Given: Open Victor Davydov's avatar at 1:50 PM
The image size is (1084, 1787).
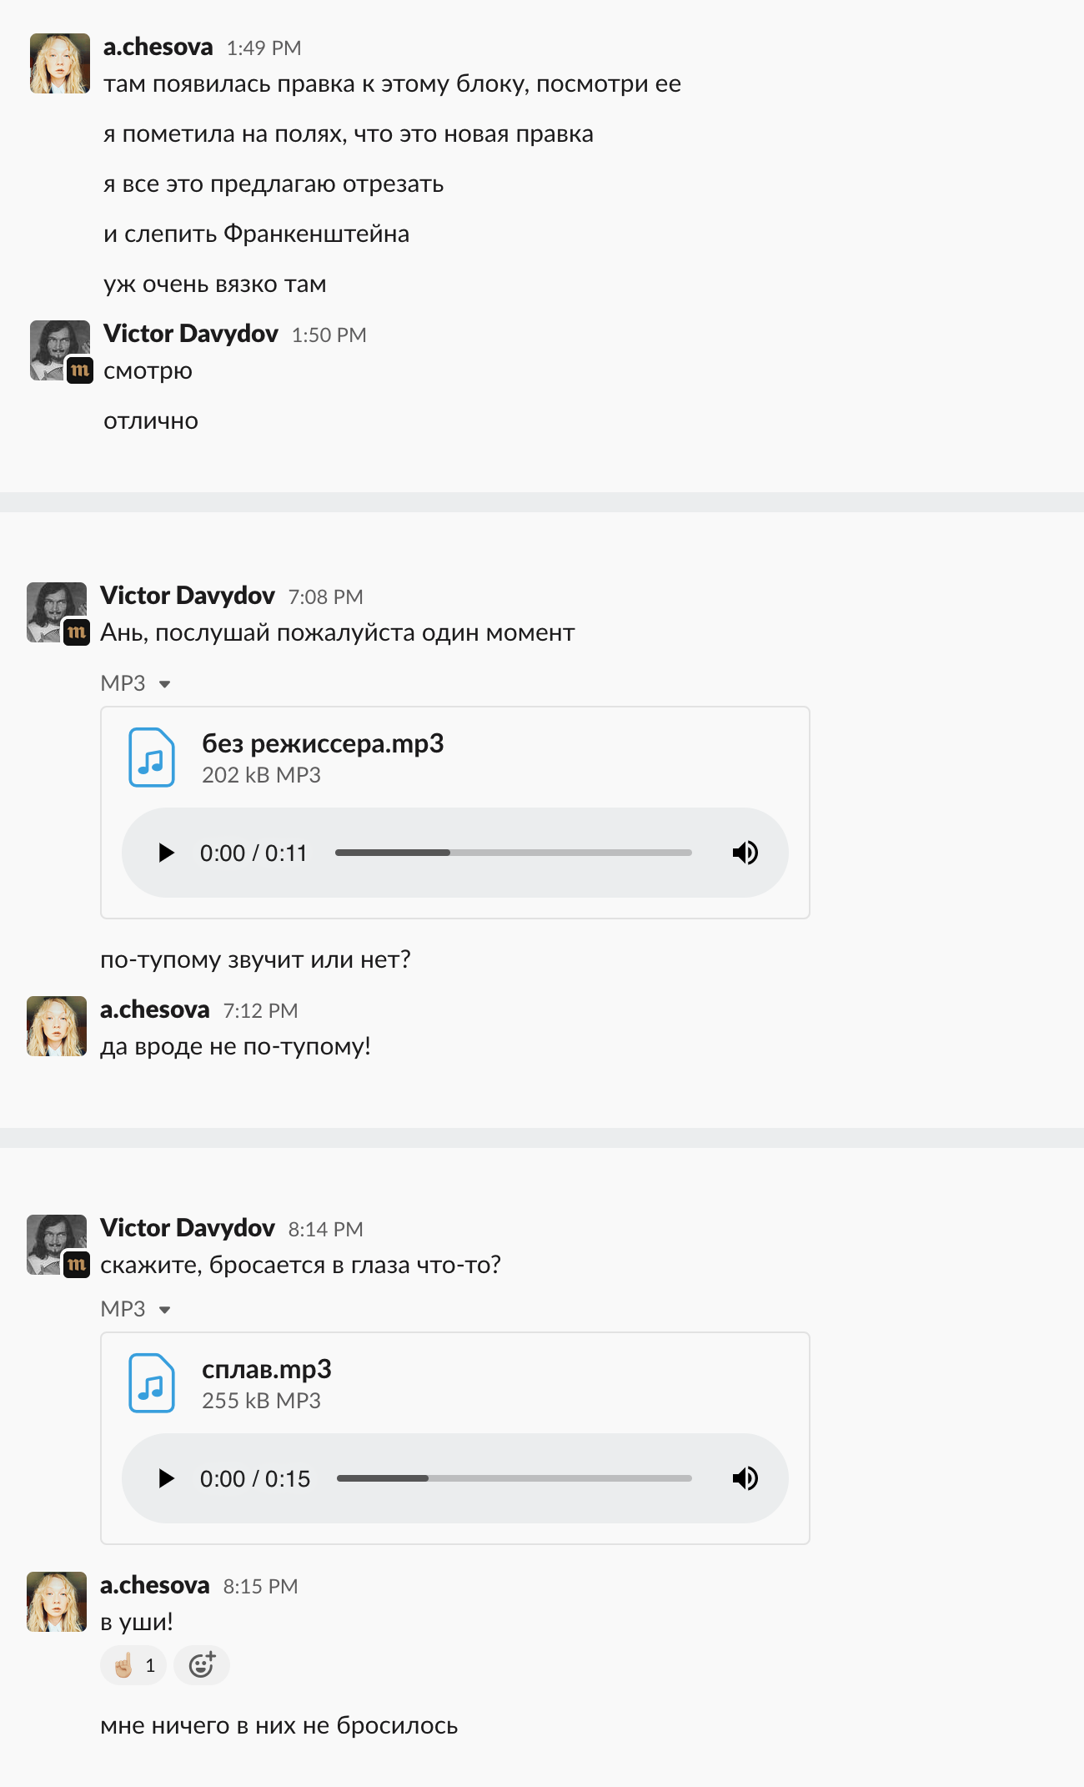Looking at the screenshot, I should [59, 350].
